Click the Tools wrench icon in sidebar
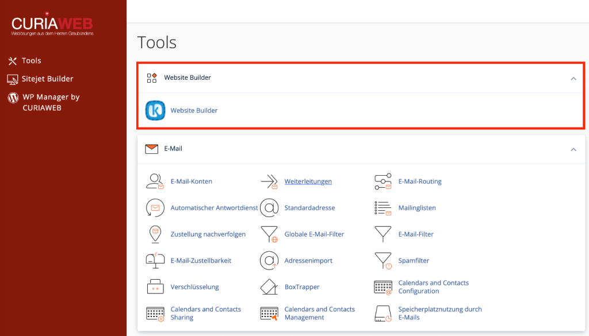Screen dimensions: 589x336 (x=13, y=61)
